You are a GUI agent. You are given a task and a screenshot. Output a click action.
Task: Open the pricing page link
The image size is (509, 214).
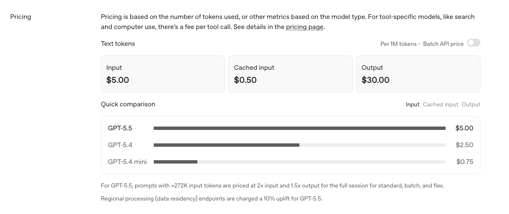tap(304, 27)
